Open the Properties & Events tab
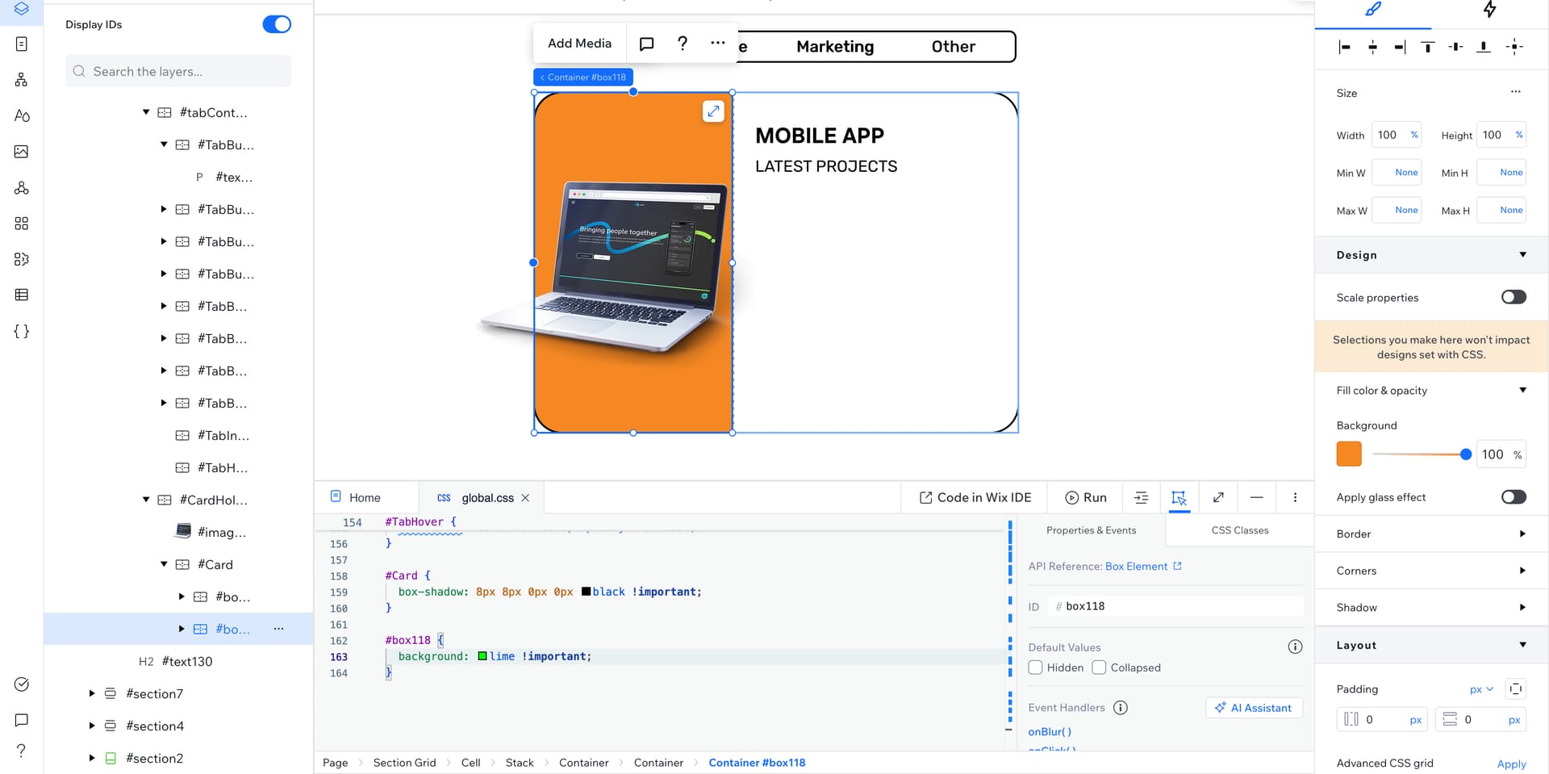1549x774 pixels. [1091, 530]
